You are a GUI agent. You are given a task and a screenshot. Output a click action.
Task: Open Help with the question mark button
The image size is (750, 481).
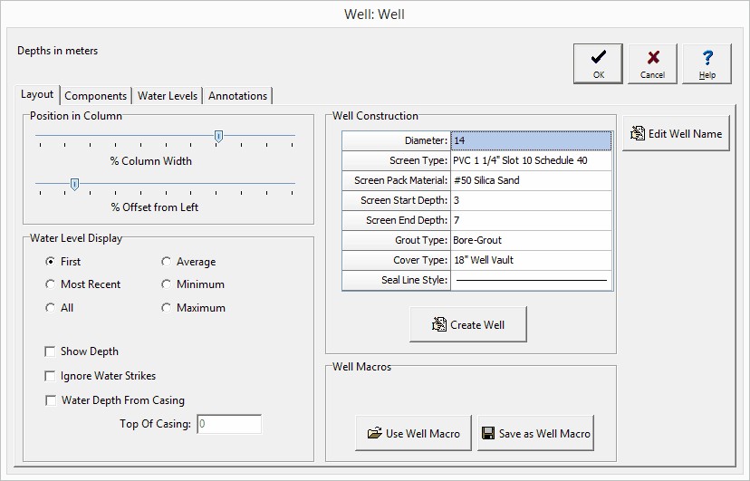pyautogui.click(x=707, y=64)
